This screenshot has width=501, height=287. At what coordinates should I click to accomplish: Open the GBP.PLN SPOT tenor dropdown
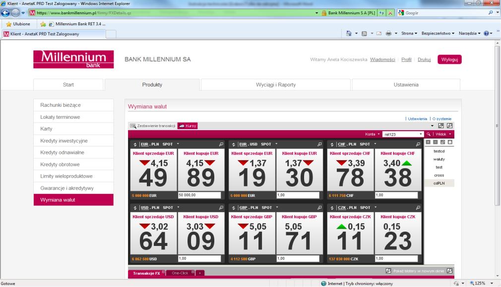pyautogui.click(x=277, y=208)
